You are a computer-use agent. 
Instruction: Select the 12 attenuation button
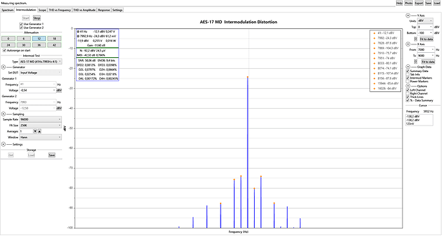pos(39,39)
